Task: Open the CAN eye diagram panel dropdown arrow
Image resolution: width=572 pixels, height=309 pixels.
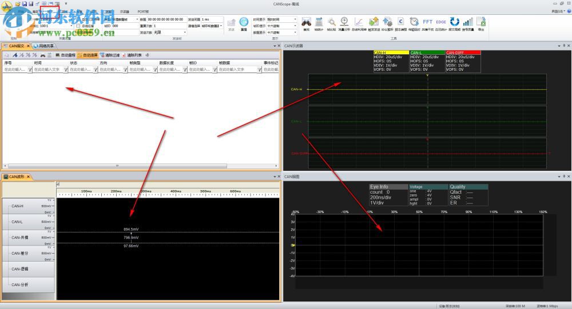Action: [559, 176]
